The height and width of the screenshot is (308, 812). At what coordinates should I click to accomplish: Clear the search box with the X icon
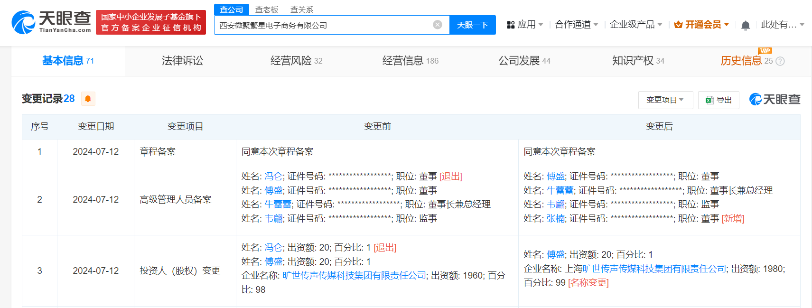[x=438, y=25]
